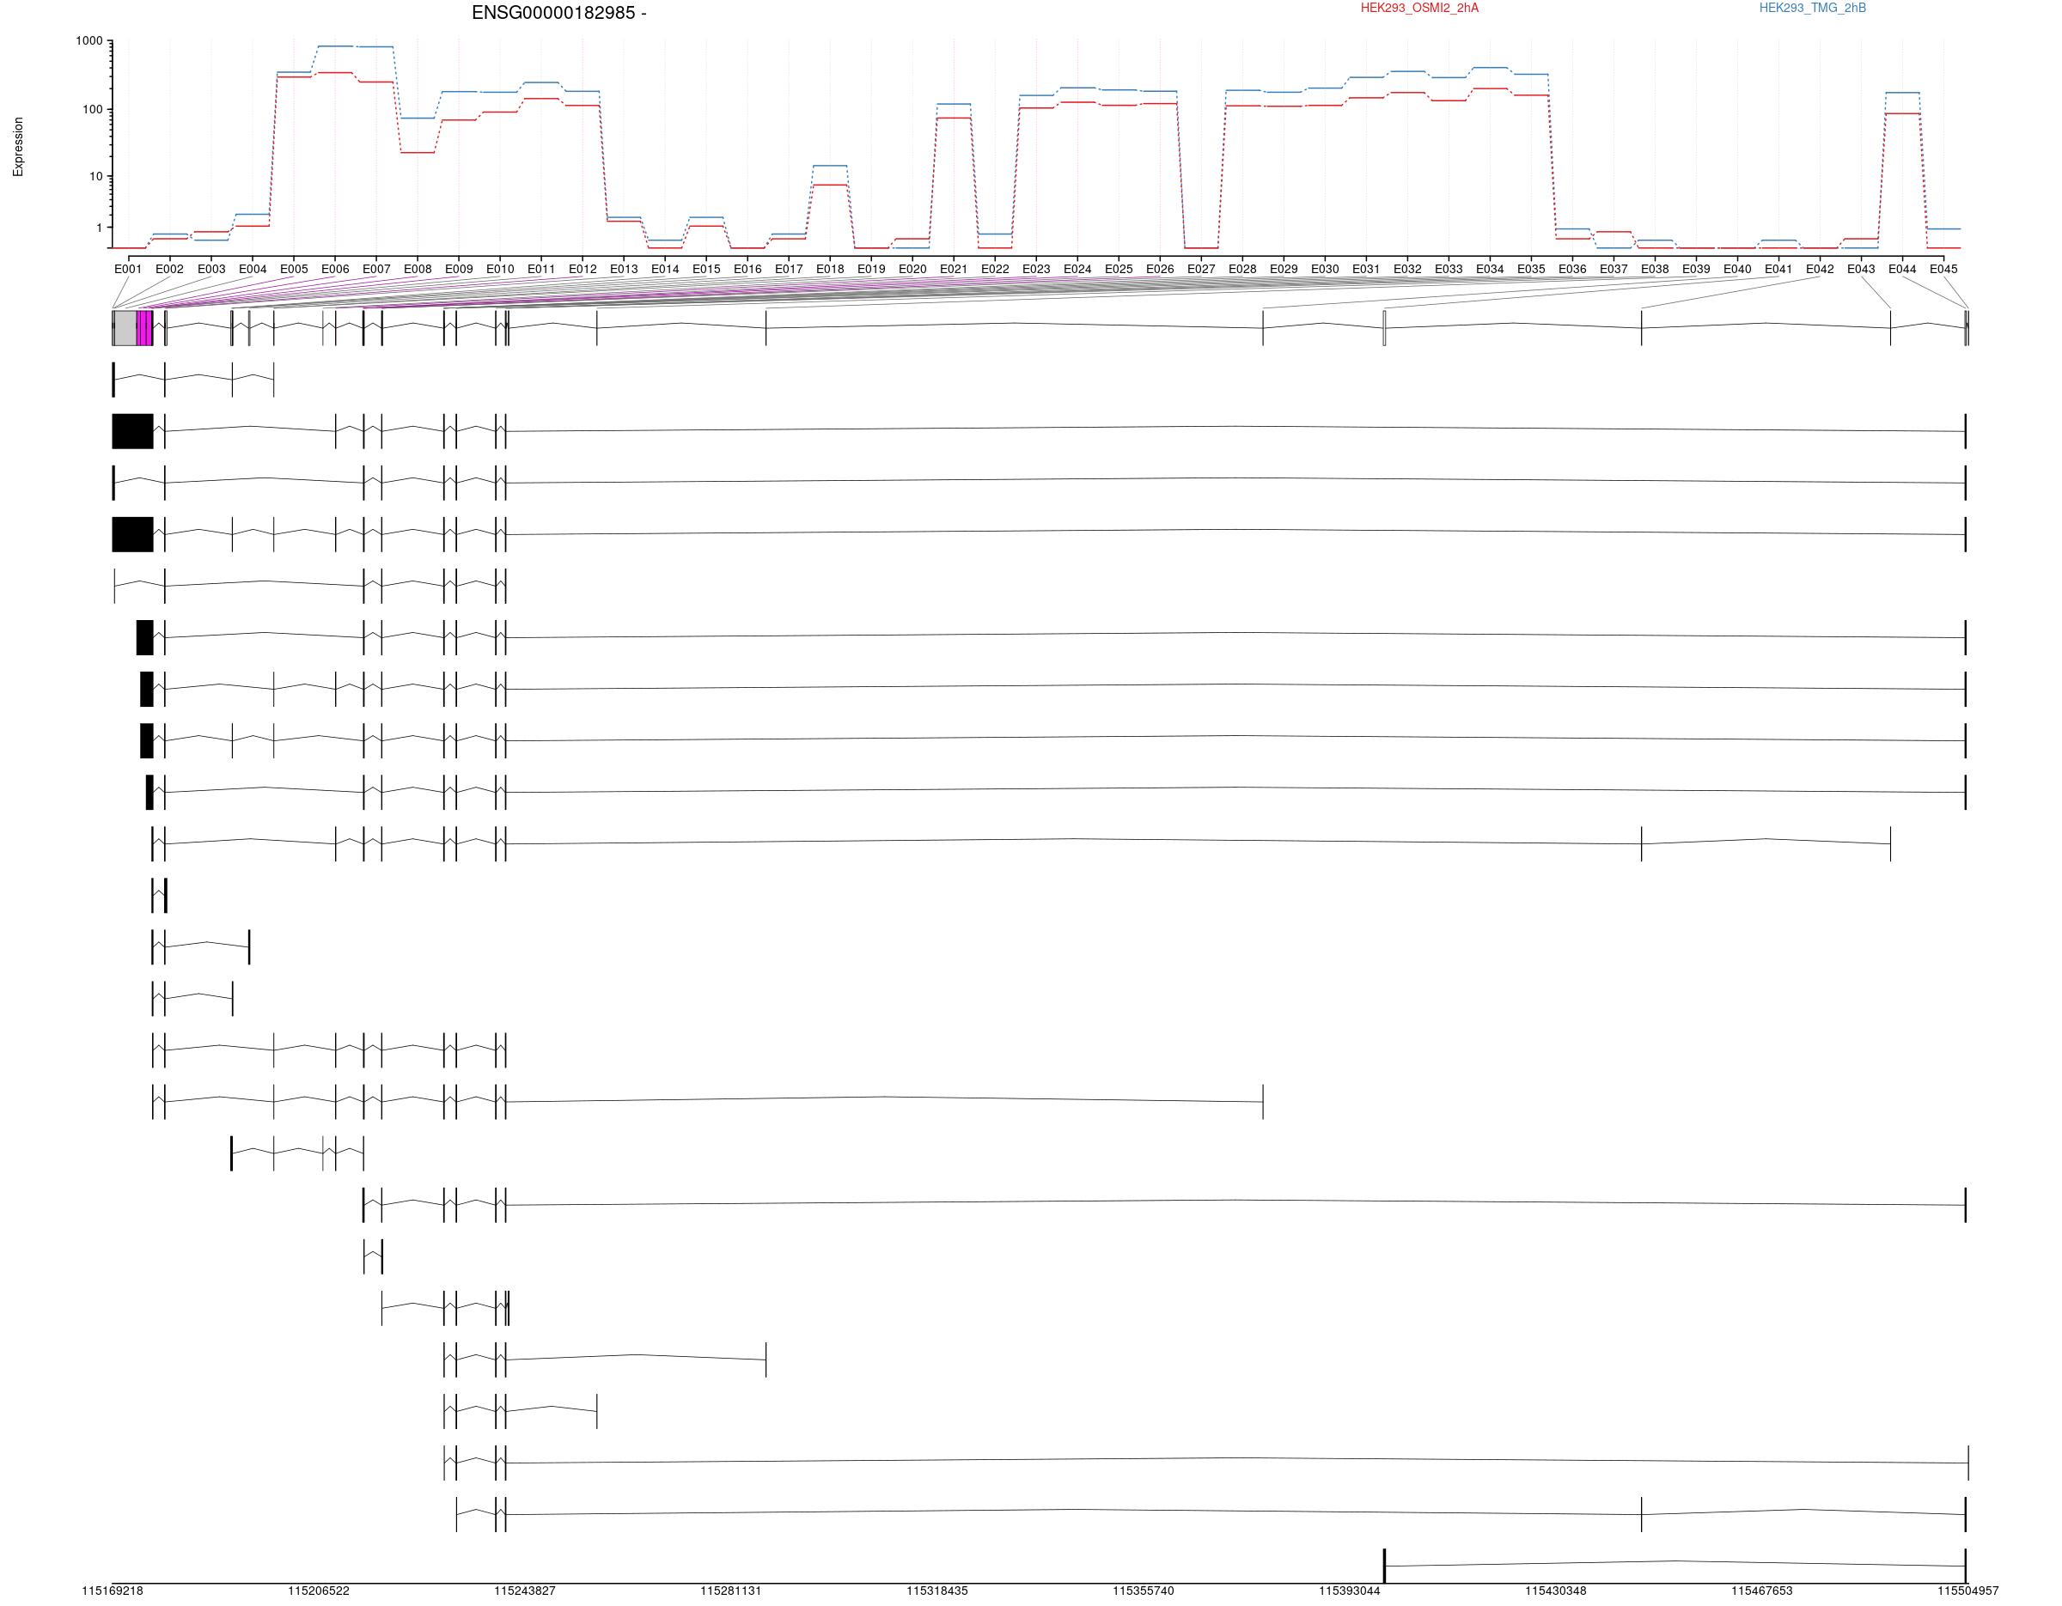The image size is (2062, 1606).
Task: Select exon label E012
Action: [x=583, y=269]
